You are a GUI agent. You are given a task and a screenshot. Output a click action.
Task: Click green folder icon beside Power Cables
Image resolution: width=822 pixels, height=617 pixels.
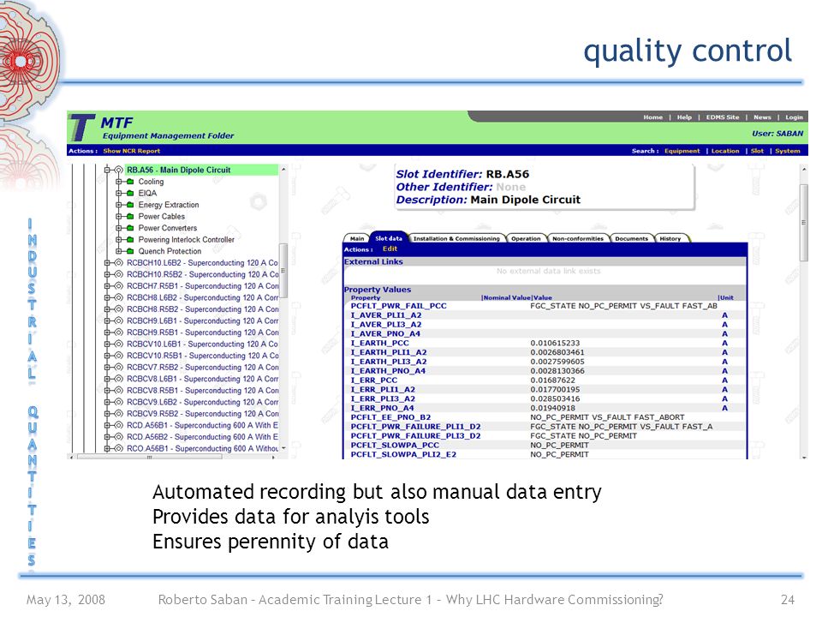coord(130,216)
